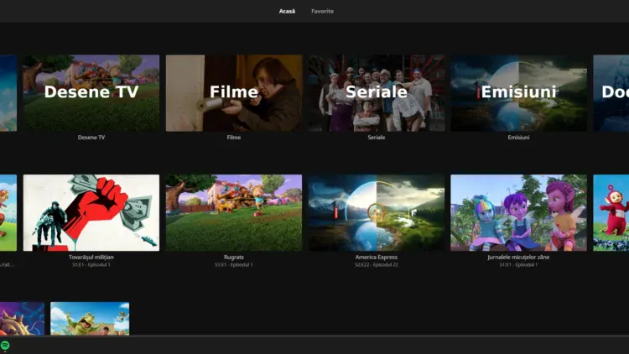
Task: Open the Desene TV library card
Action: (x=91, y=93)
